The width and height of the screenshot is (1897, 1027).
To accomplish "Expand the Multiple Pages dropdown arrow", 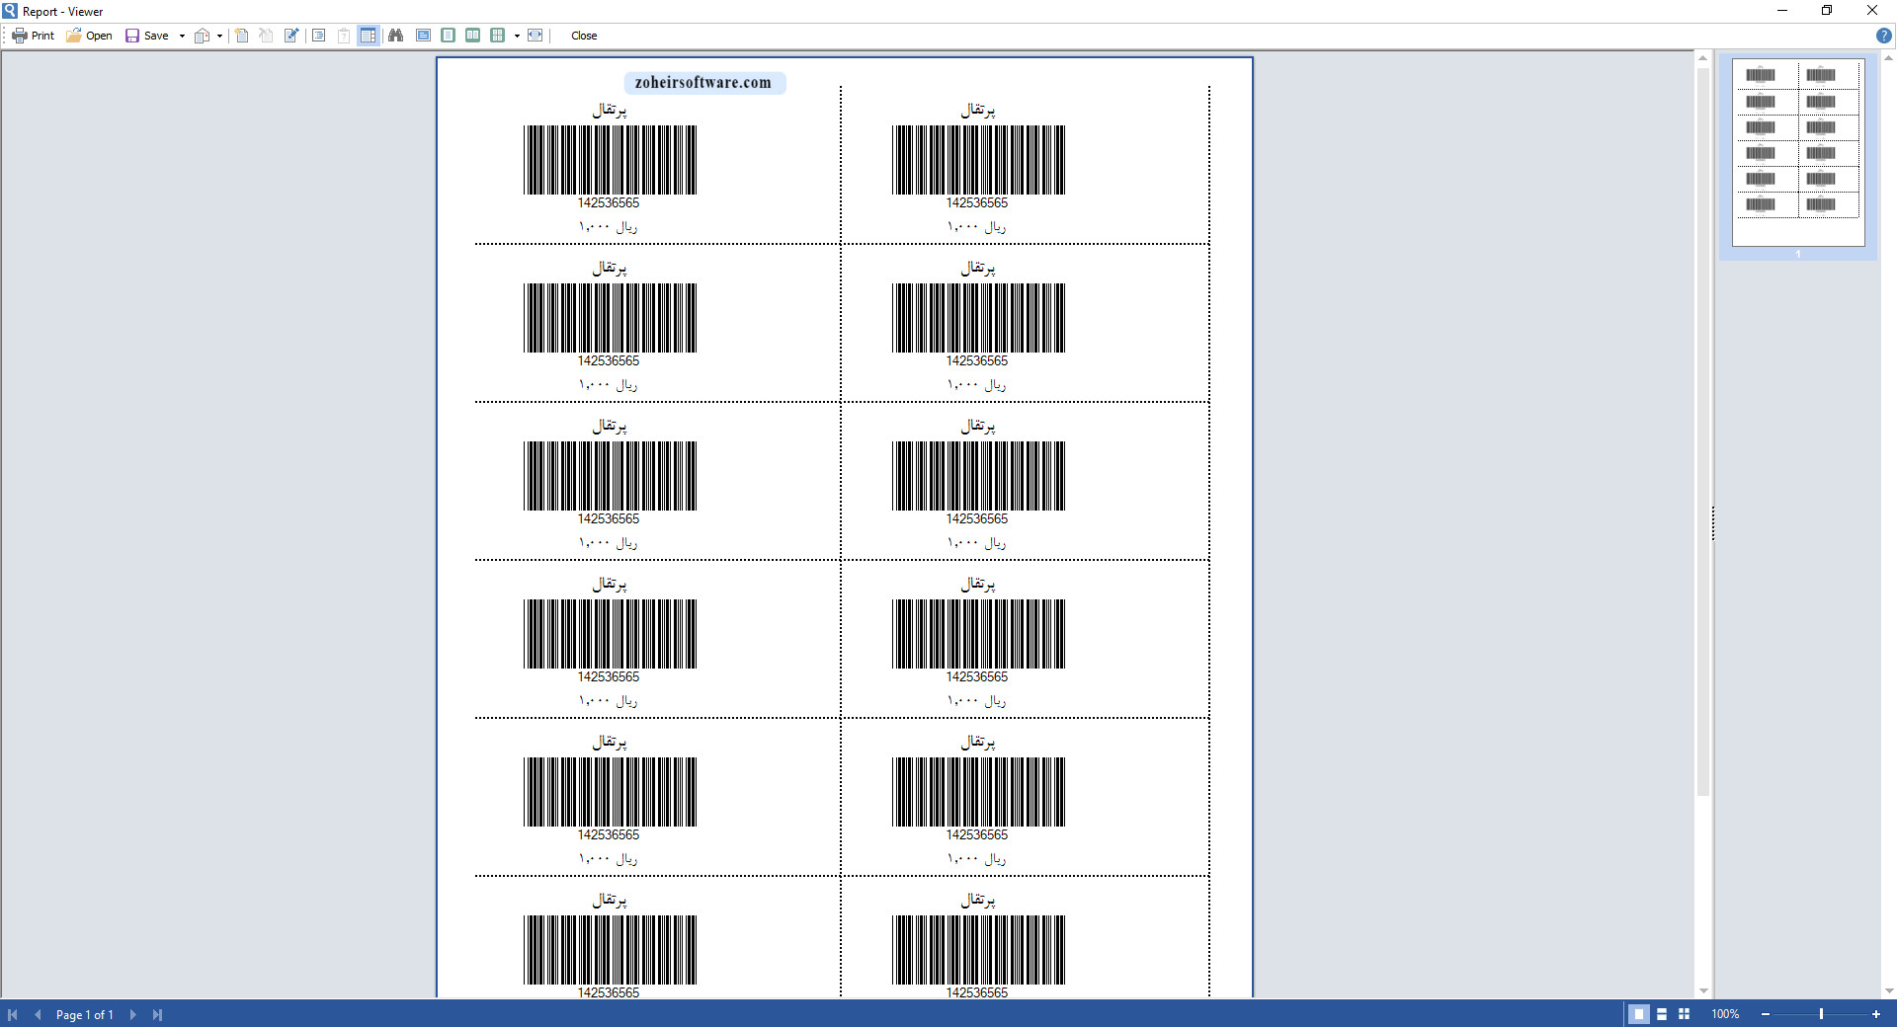I will click(x=517, y=36).
